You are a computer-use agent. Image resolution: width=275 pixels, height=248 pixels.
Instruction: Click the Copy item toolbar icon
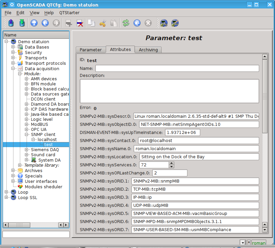(92, 23)
